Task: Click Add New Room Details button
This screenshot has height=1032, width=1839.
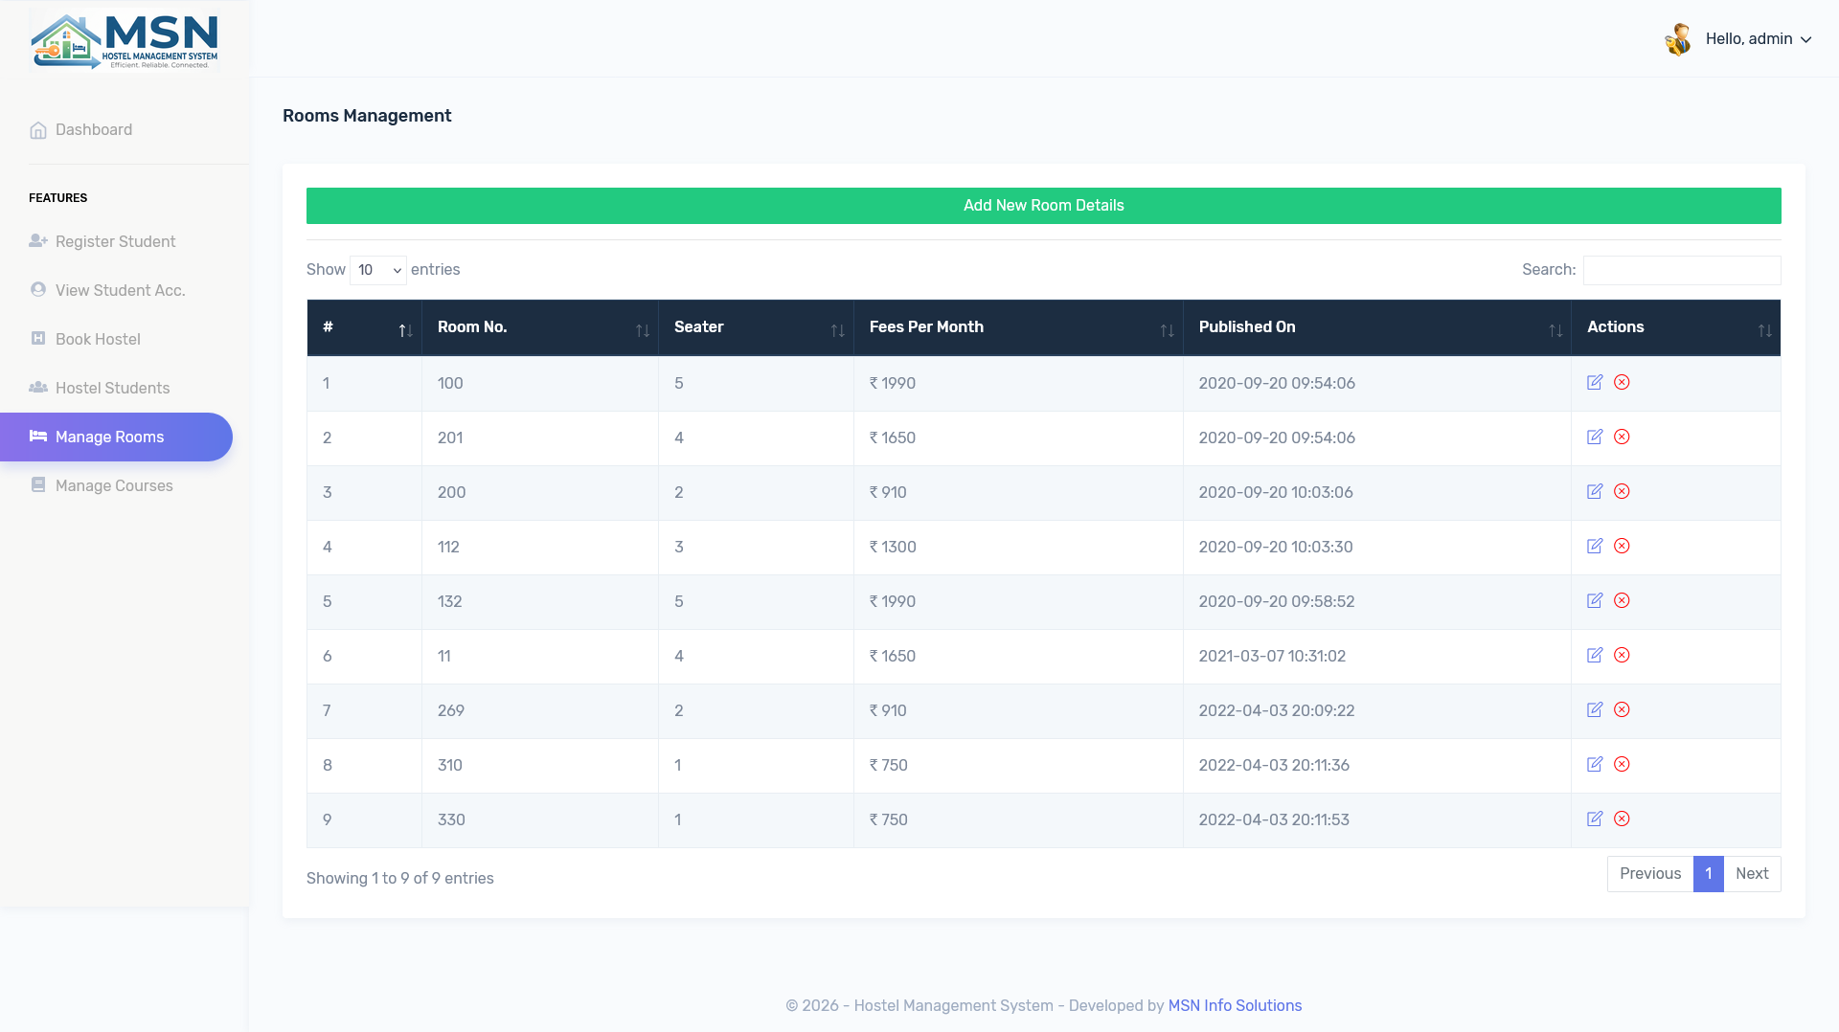Action: [1044, 206]
